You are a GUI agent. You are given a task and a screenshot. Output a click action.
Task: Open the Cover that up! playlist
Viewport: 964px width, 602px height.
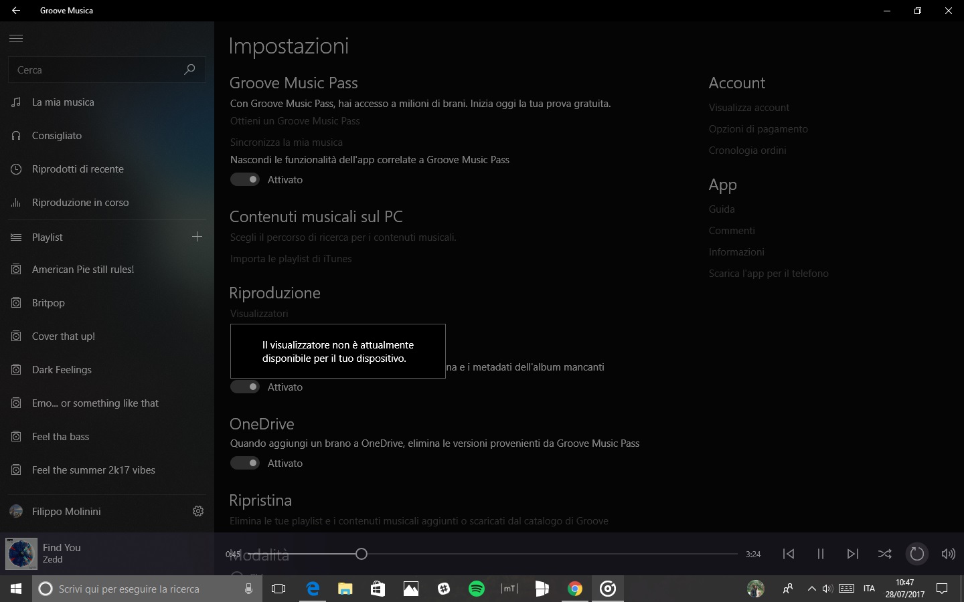coord(107,336)
